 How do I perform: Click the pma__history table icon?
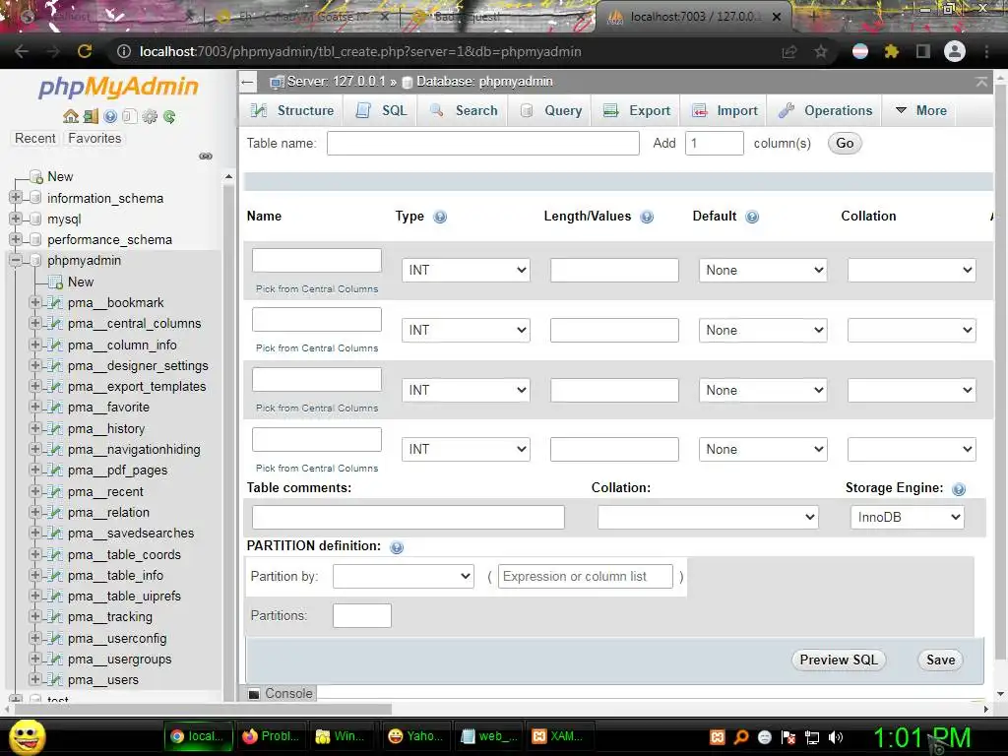[x=56, y=429]
